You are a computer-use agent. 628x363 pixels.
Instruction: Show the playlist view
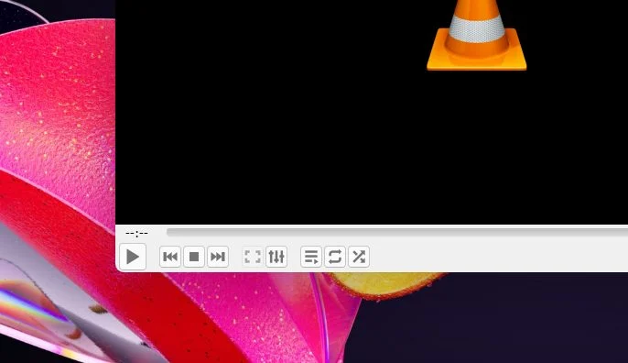311,257
